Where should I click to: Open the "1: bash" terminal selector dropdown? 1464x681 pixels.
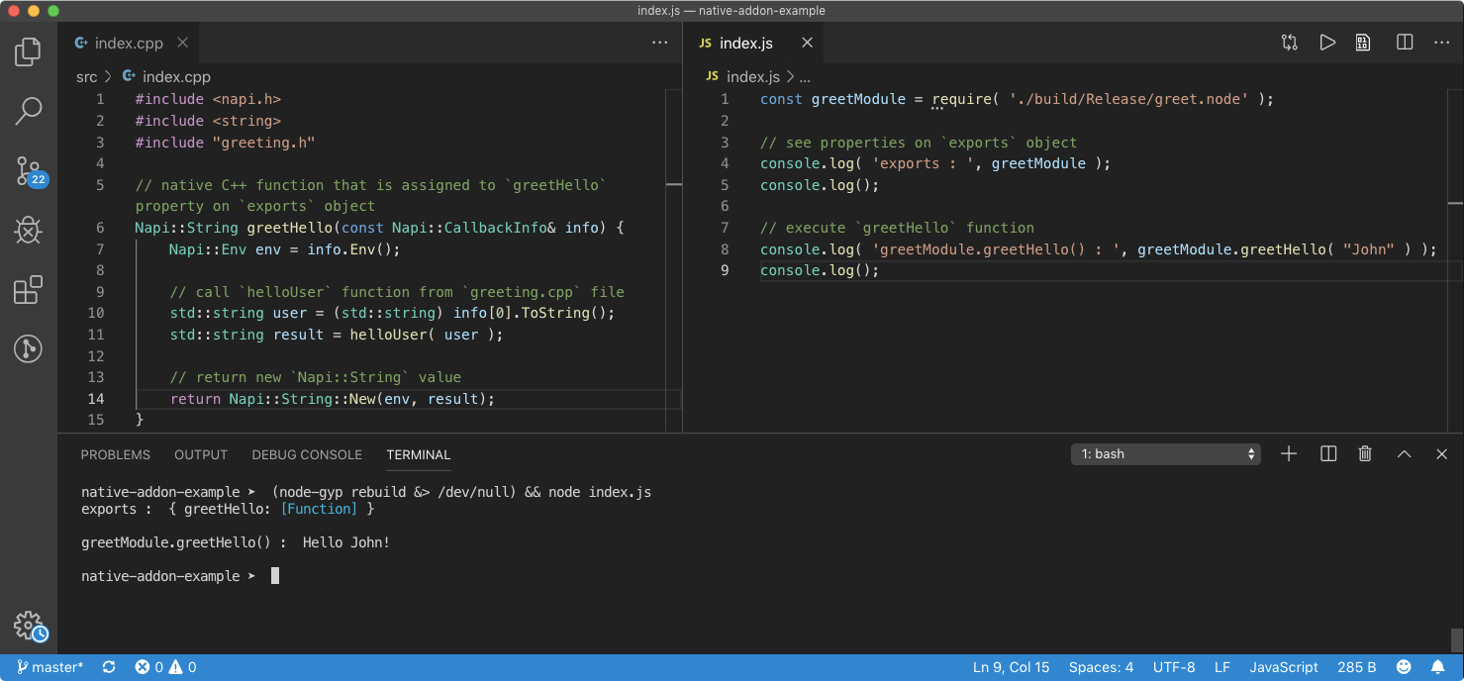click(1165, 453)
